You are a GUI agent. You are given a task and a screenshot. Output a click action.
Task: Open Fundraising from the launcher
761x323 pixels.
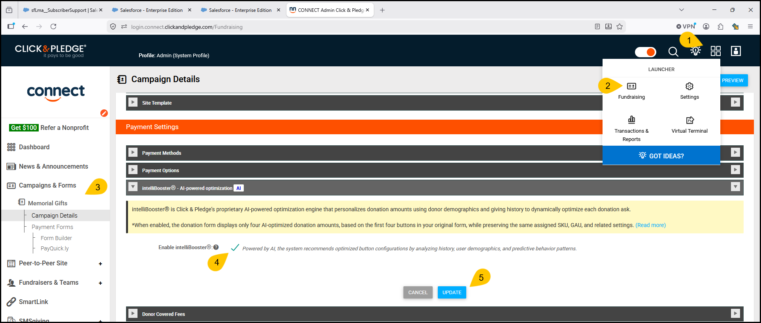[631, 91]
